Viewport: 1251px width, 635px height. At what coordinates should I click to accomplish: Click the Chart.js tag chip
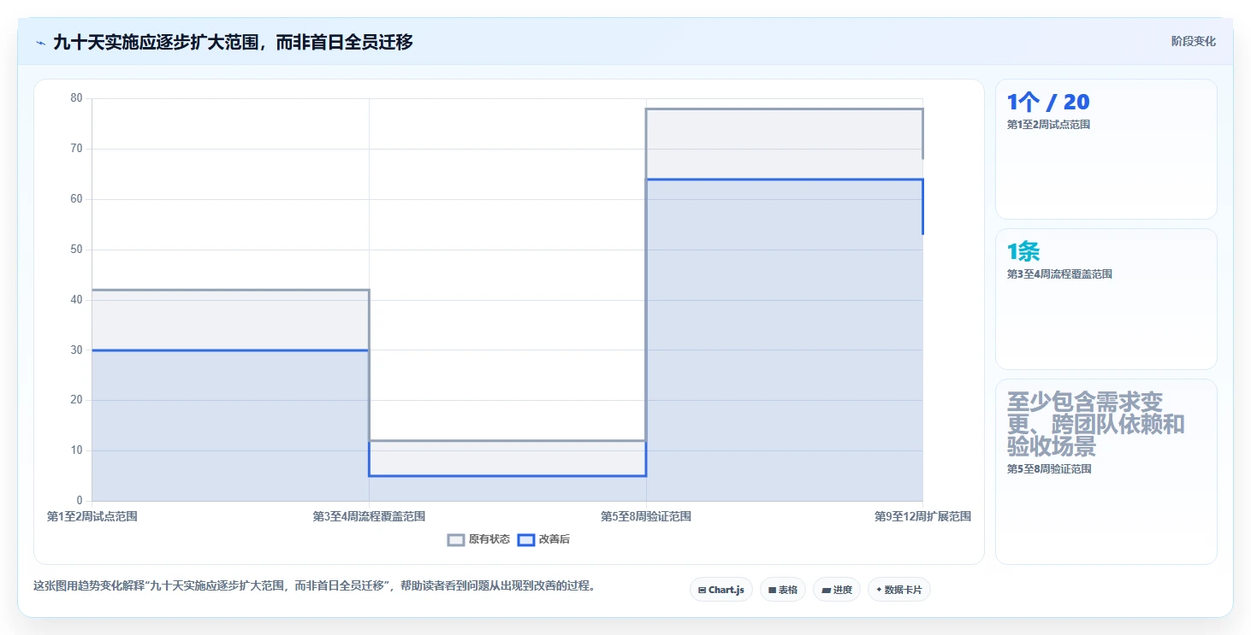pyautogui.click(x=721, y=590)
